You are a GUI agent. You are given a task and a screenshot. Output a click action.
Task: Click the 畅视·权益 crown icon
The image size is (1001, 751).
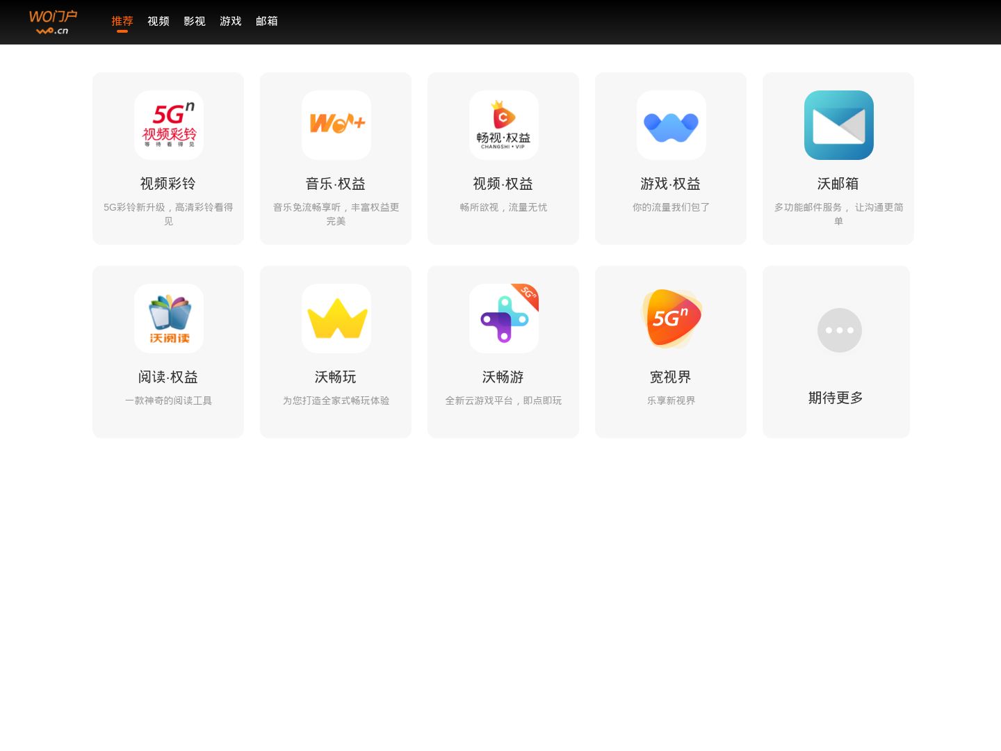504,125
